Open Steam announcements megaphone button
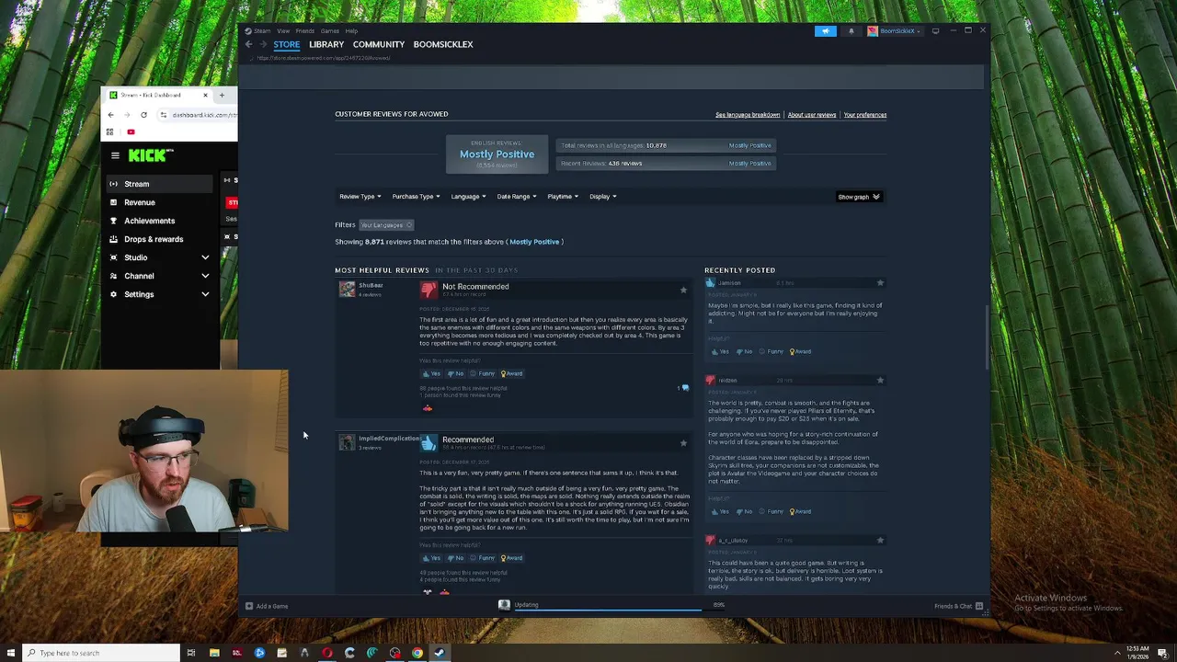1177x662 pixels. [826, 31]
